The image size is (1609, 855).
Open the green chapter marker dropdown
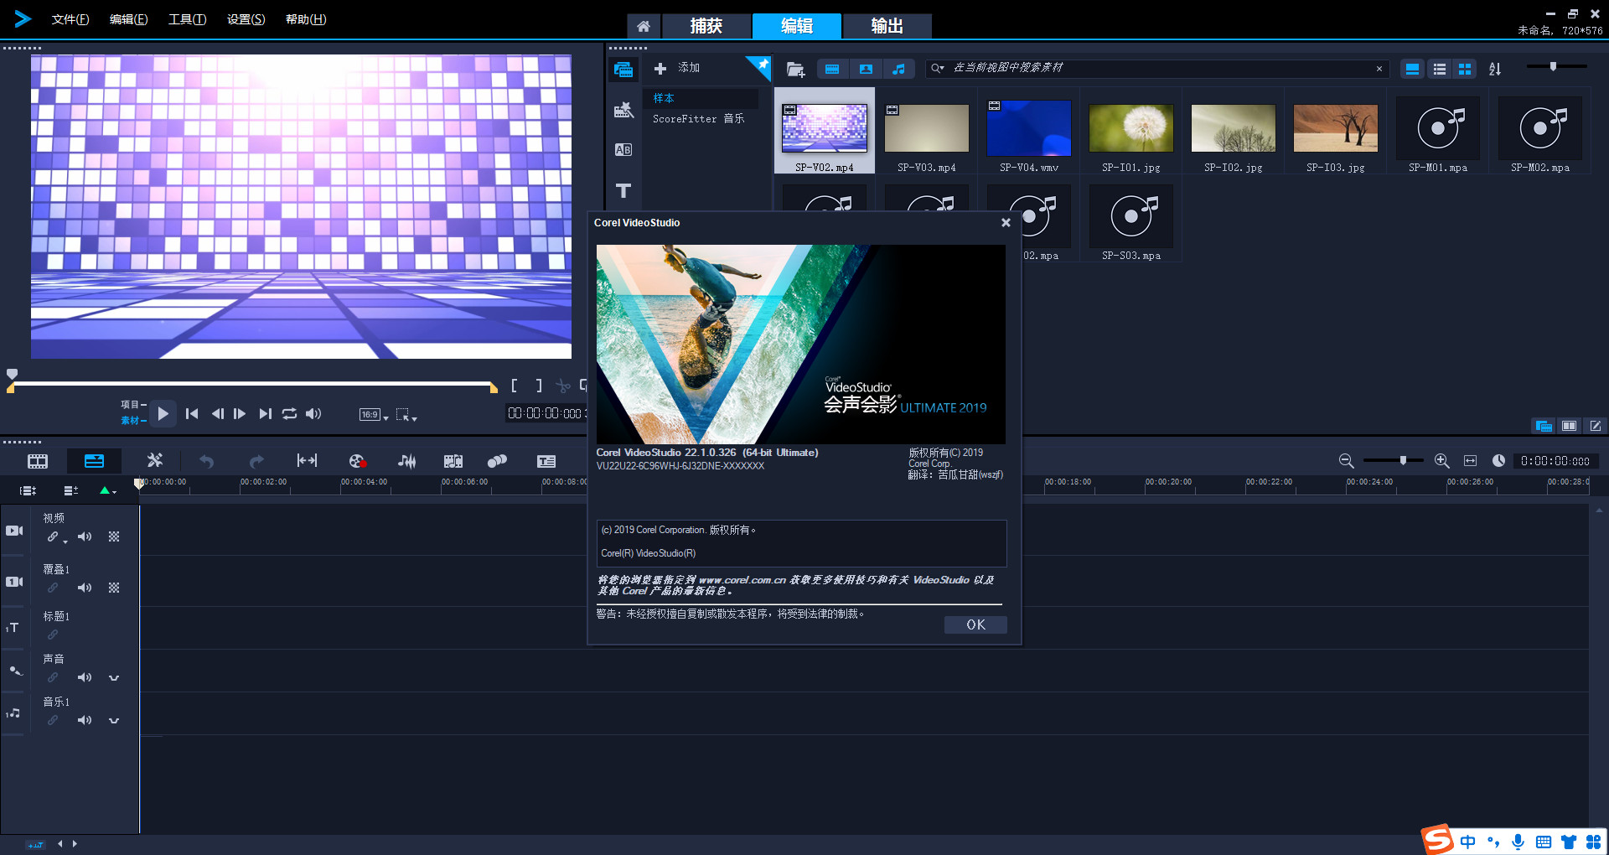[x=108, y=491]
